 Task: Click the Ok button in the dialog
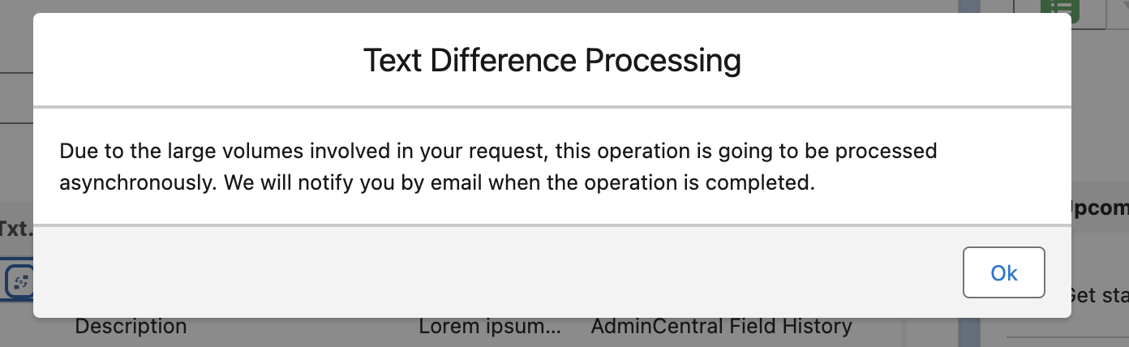1003,273
